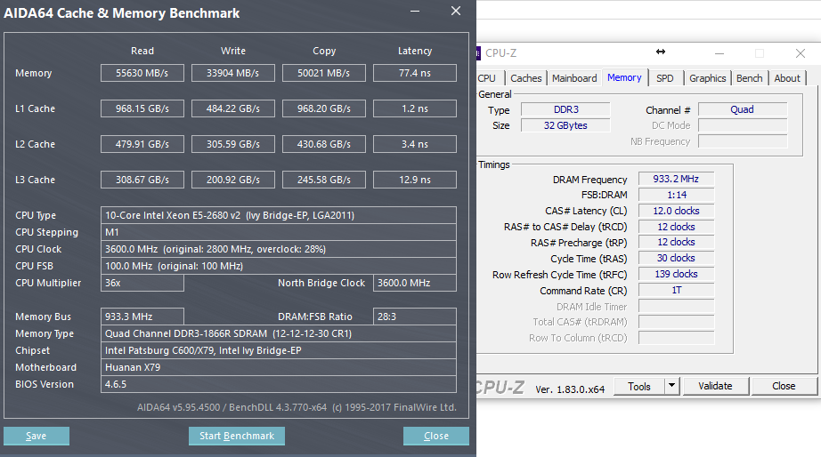Select L1 Cache Read value 968.15 GB/s
The image size is (821, 457).
point(142,108)
